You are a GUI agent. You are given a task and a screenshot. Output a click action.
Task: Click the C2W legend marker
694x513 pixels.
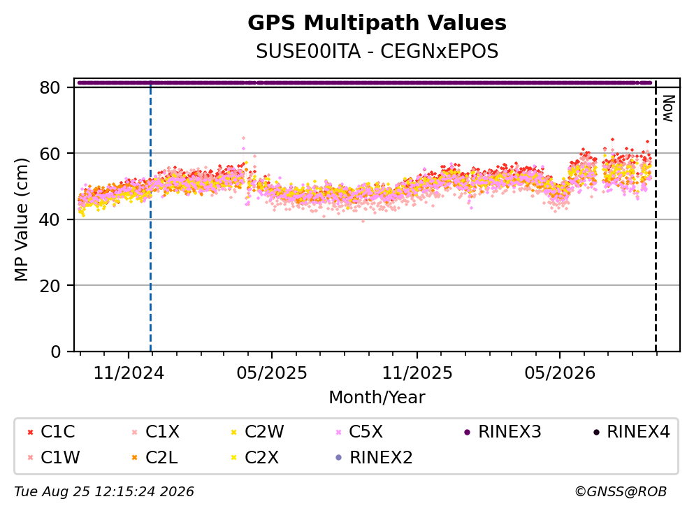[x=234, y=432]
